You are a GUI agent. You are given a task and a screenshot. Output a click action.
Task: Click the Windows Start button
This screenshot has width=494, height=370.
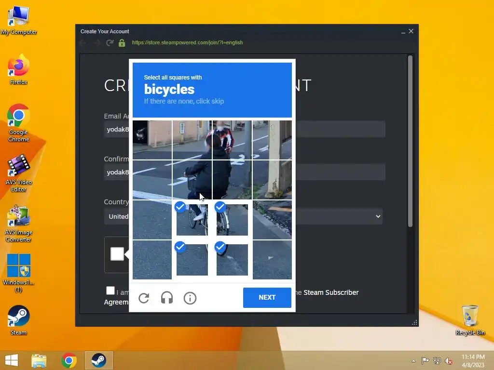click(12, 360)
